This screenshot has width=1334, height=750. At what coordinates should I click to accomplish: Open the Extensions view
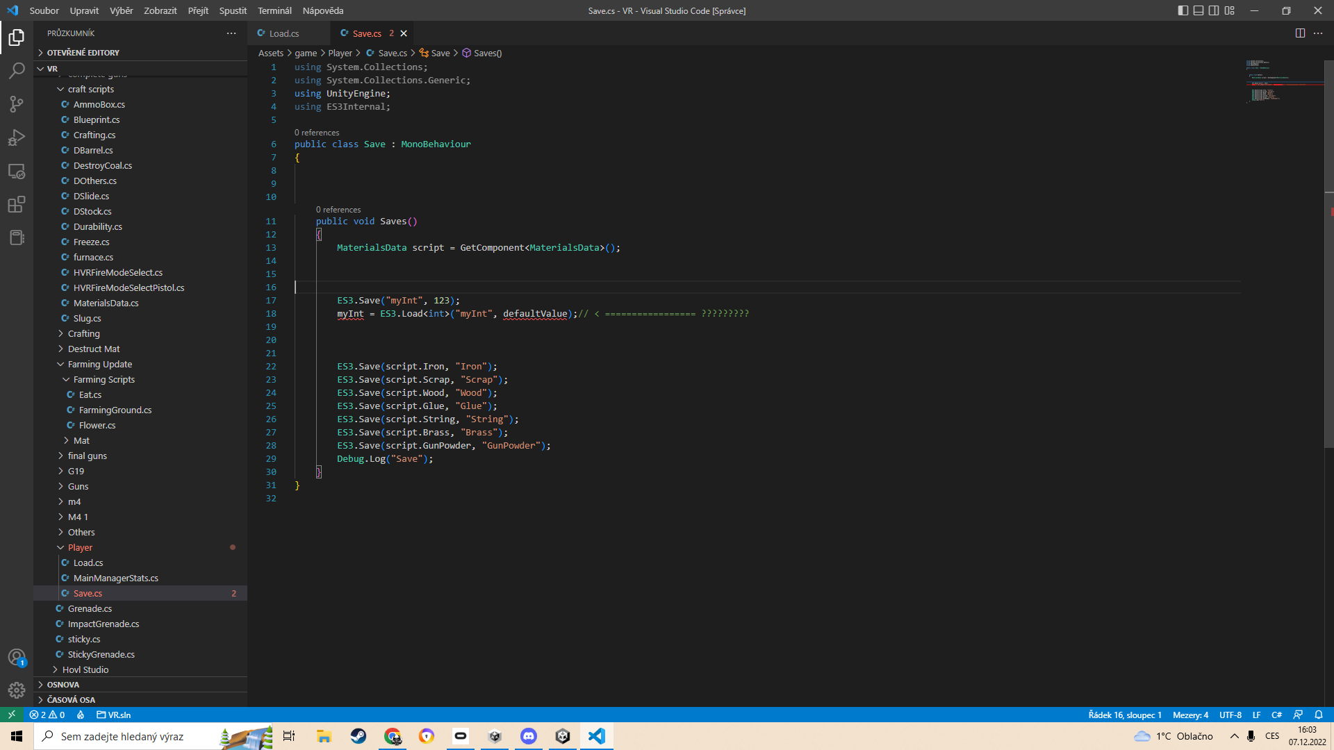17,204
